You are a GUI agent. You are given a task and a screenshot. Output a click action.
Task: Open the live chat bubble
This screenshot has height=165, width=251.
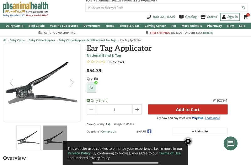pos(230,143)
